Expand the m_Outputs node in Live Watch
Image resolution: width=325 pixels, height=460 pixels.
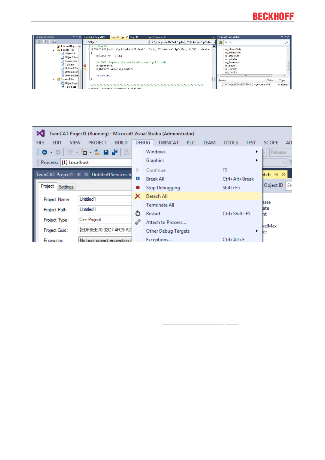click(223, 69)
